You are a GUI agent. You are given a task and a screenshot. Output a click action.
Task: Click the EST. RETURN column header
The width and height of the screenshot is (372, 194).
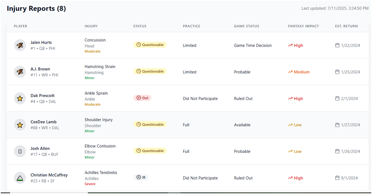pyautogui.click(x=346, y=26)
